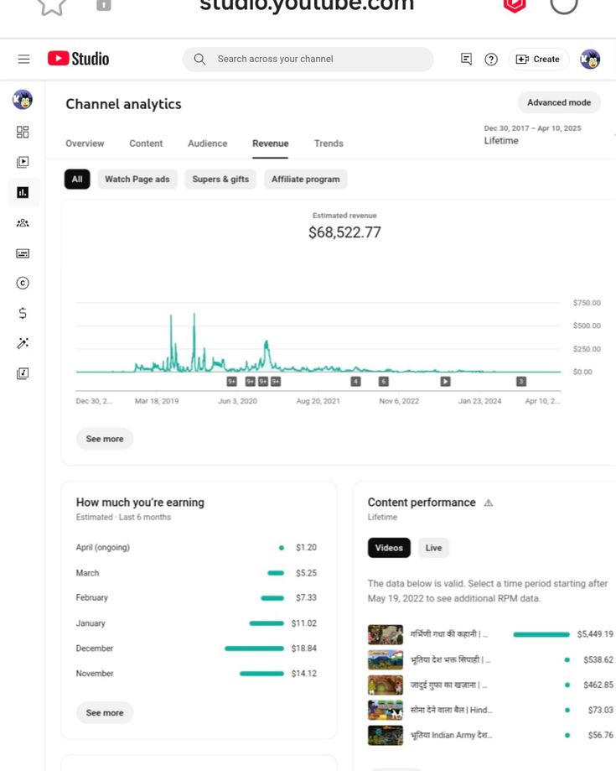616x771 pixels.
Task: Select the Watch Page ads filter chip
Action: click(x=137, y=180)
